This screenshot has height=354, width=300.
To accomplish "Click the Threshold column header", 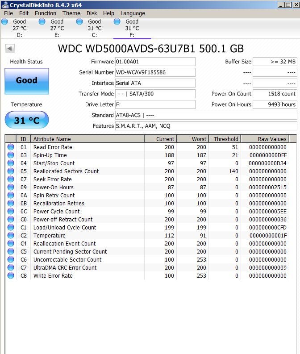I will (x=225, y=139).
